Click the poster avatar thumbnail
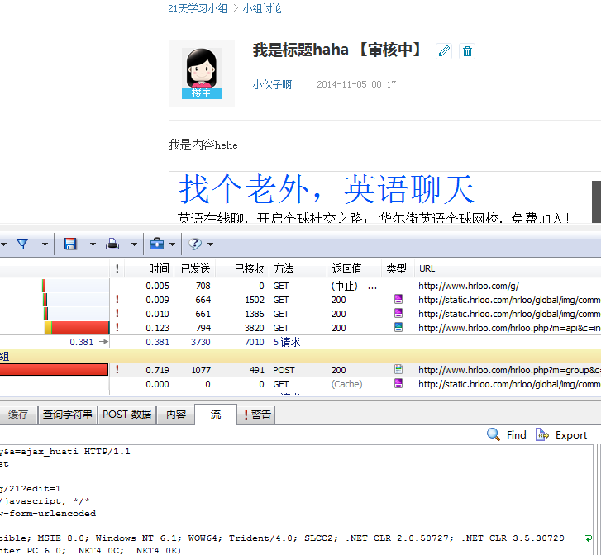 pos(202,74)
